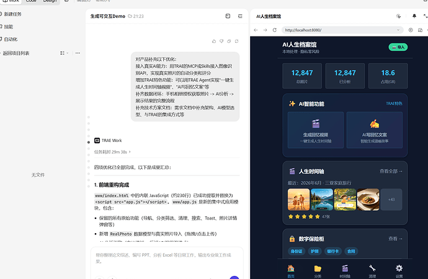Screen dimensions: 428x279
Task: Click the target icon right of address bar
Action: coord(411,30)
